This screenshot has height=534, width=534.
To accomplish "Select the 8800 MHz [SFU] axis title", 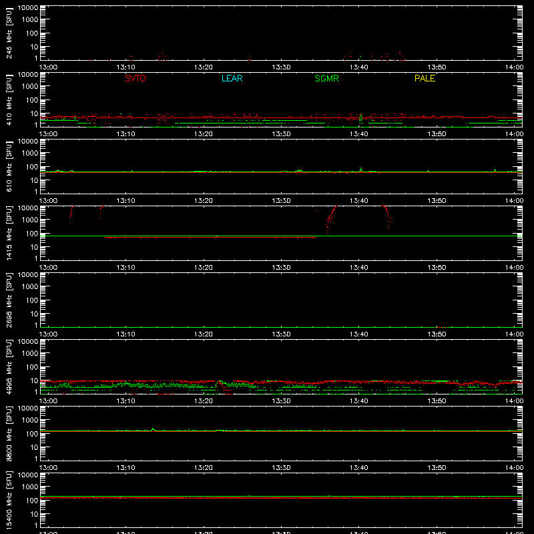I will 9,433.
